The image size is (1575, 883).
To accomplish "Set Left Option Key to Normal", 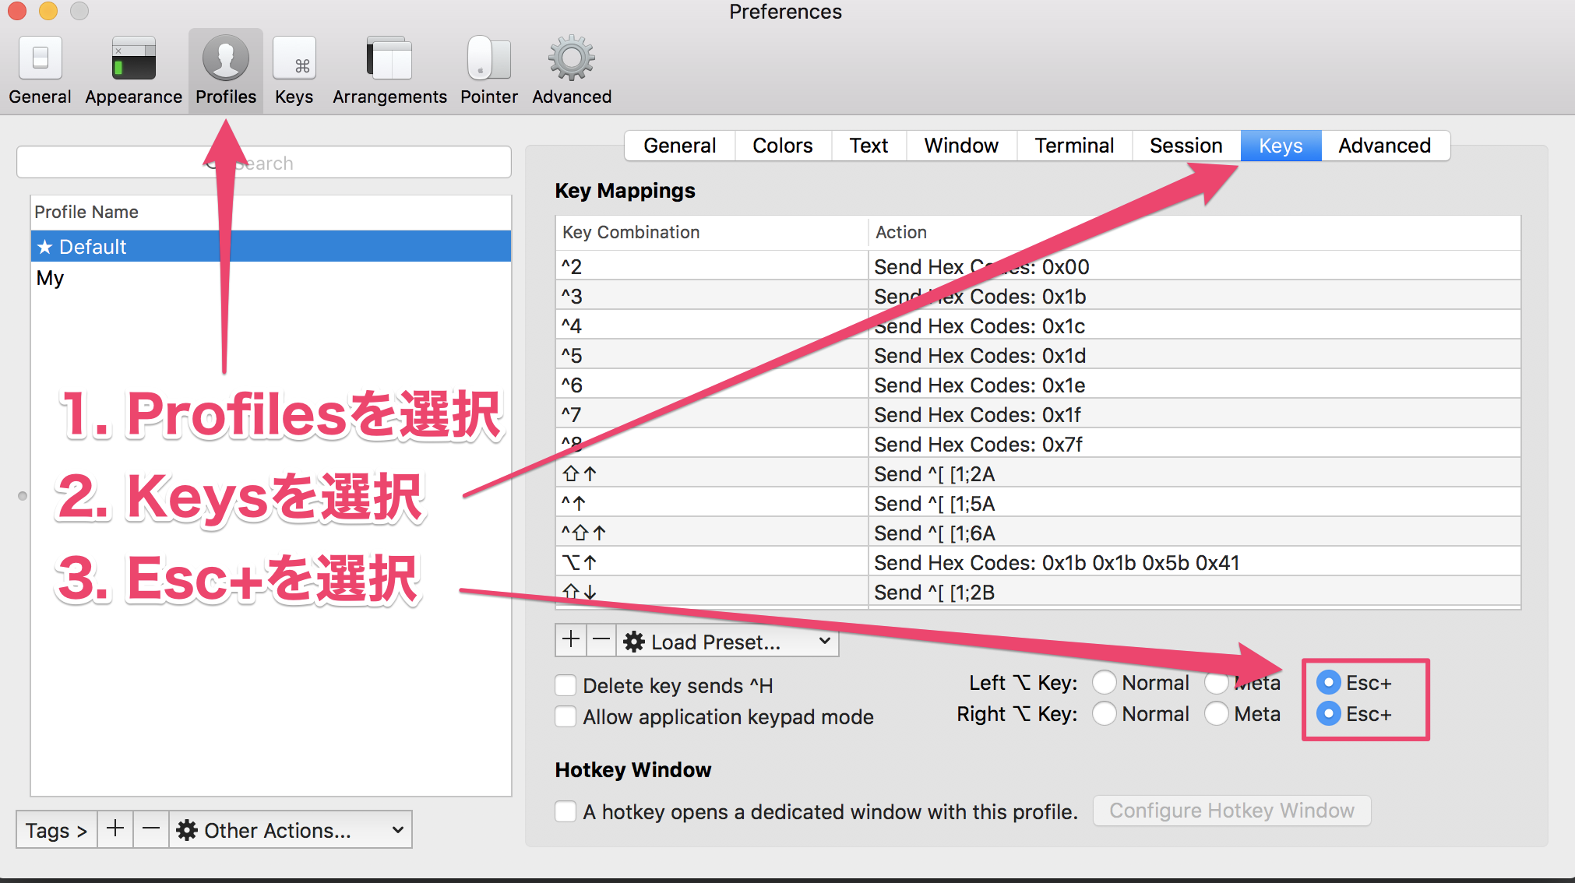I will tap(1105, 682).
